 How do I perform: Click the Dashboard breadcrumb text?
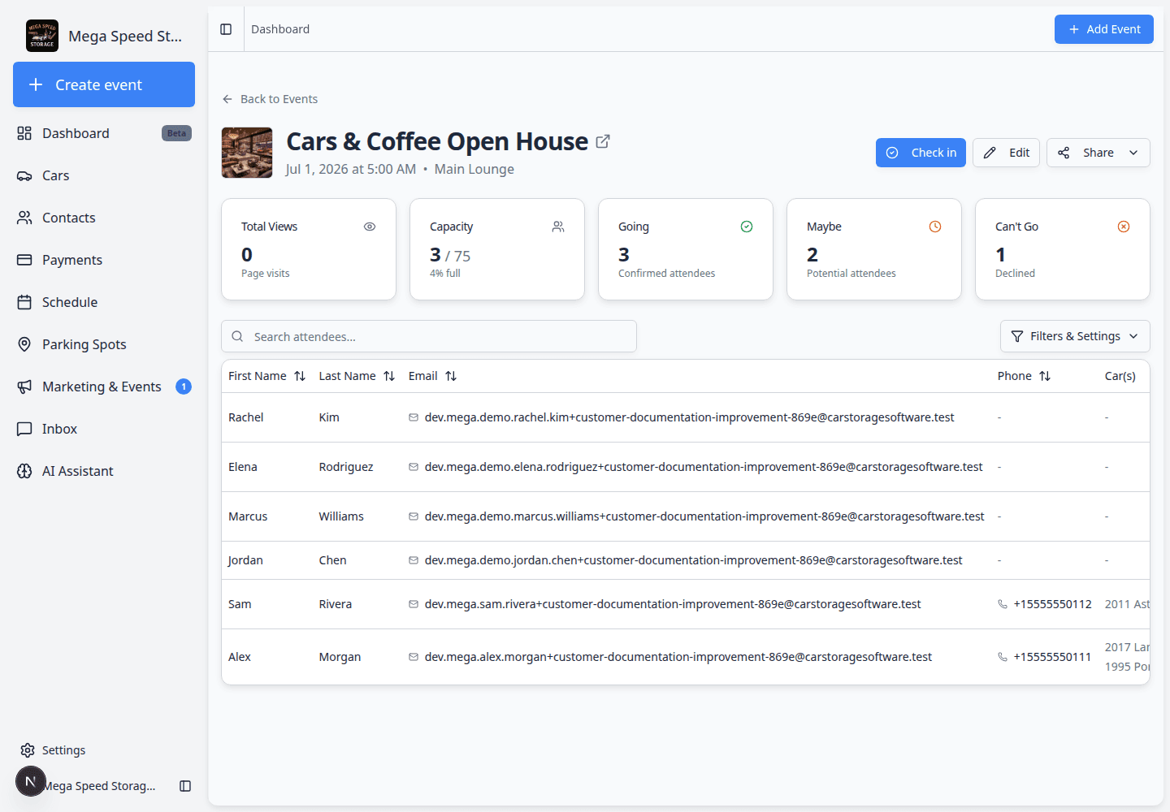pos(280,29)
